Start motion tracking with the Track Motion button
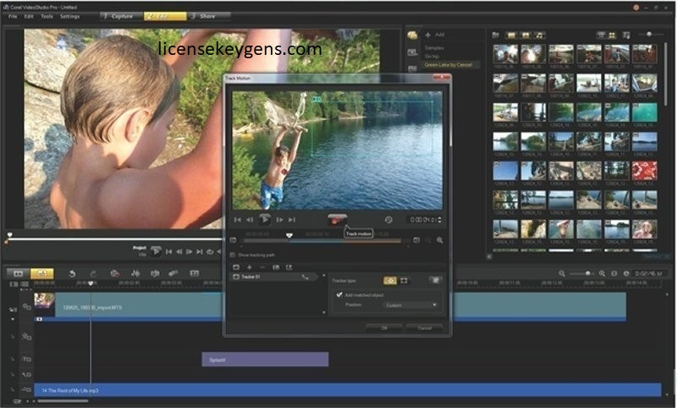Viewport: 677px width, 408px height. tap(337, 220)
